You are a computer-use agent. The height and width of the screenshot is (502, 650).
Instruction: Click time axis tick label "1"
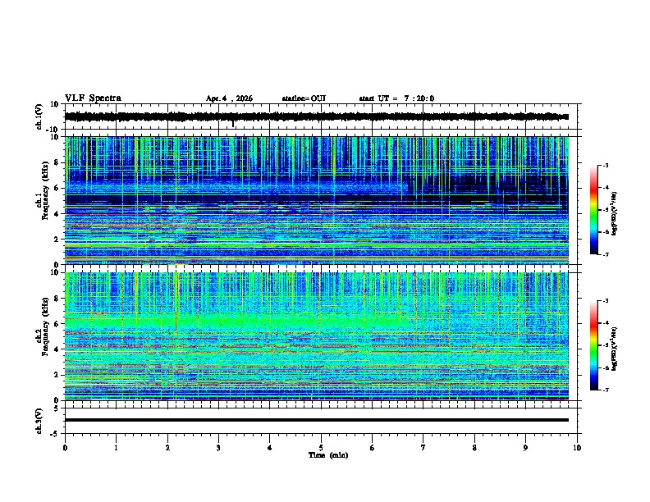tap(116, 448)
